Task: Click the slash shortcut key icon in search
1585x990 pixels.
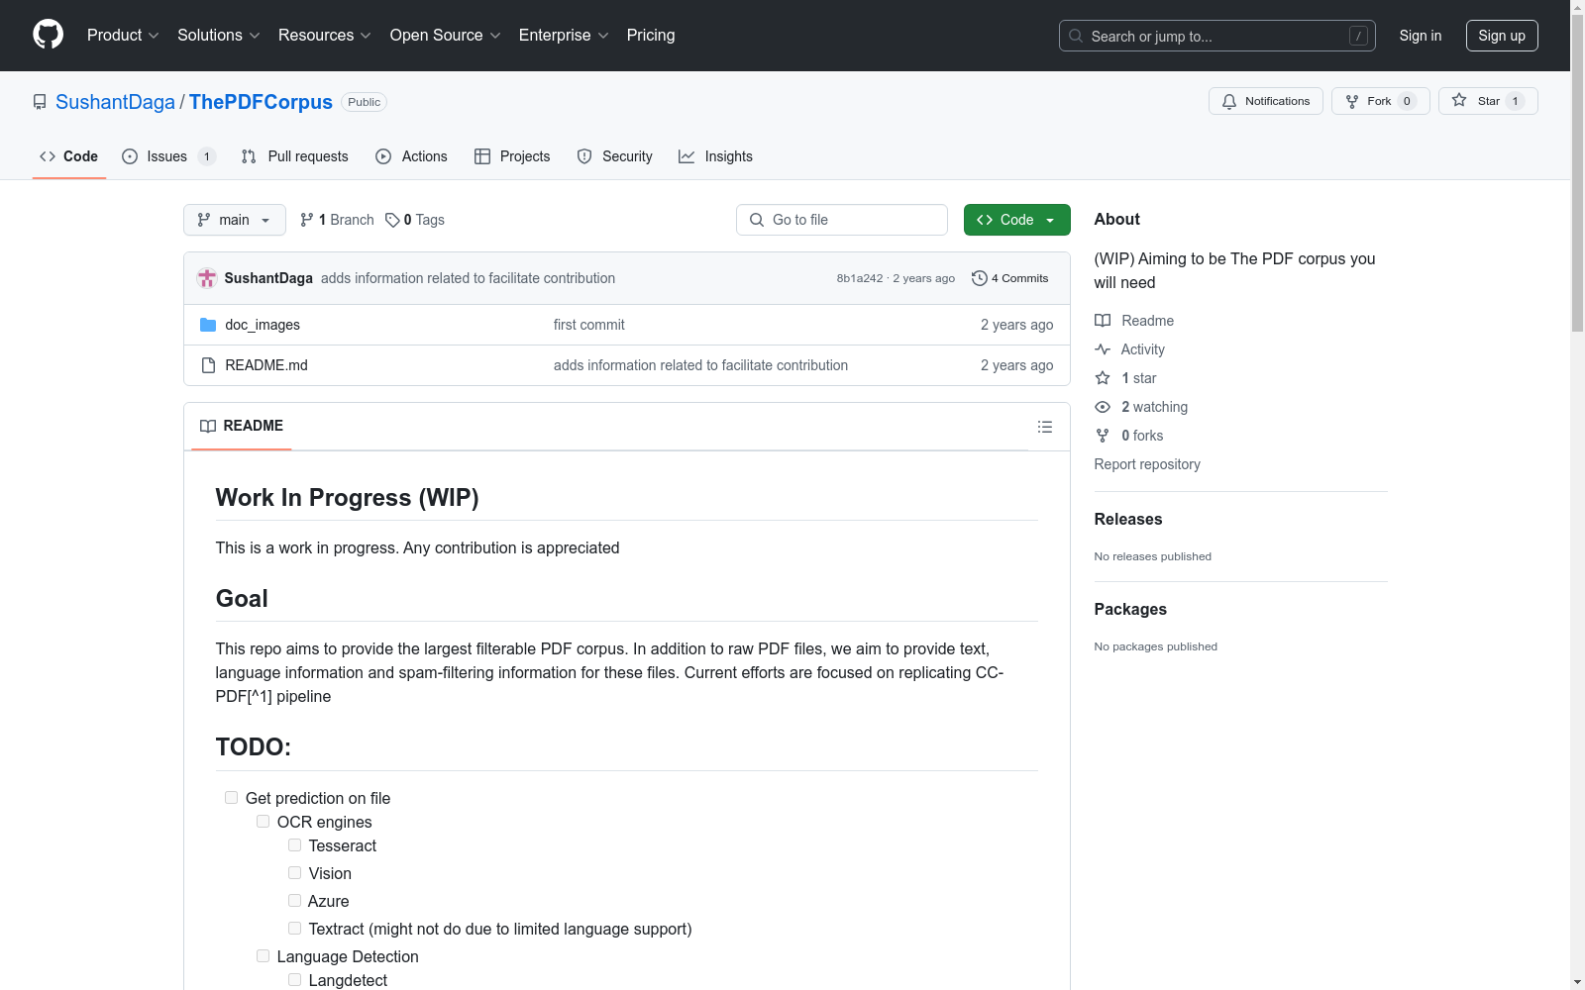Action: click(1358, 36)
